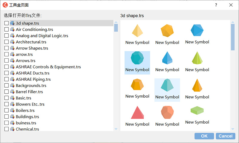Select Arrow Shapes.trs in file list
This screenshot has height=143, width=239.
pos(32,48)
